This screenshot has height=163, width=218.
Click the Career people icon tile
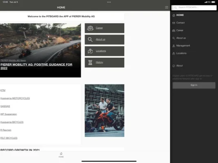tap(90, 28)
